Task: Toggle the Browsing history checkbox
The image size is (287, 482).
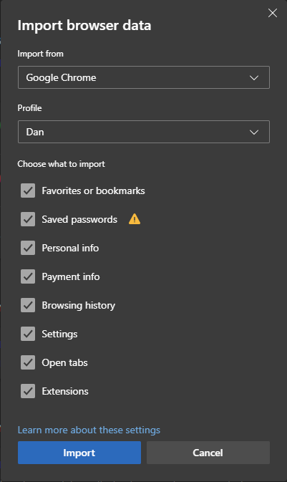Action: coord(28,305)
